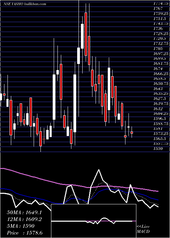The image size is (170, 238).
Task: Click the 1596.5 price level label
Action: pos(159,119)
